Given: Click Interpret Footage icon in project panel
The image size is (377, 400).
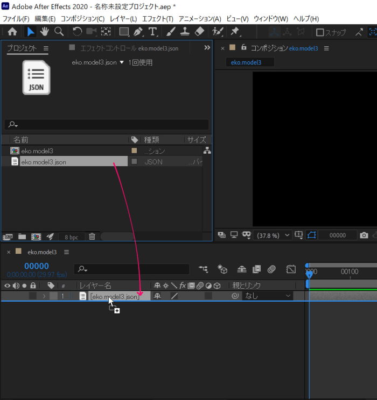Looking at the screenshot, I should coord(8,237).
